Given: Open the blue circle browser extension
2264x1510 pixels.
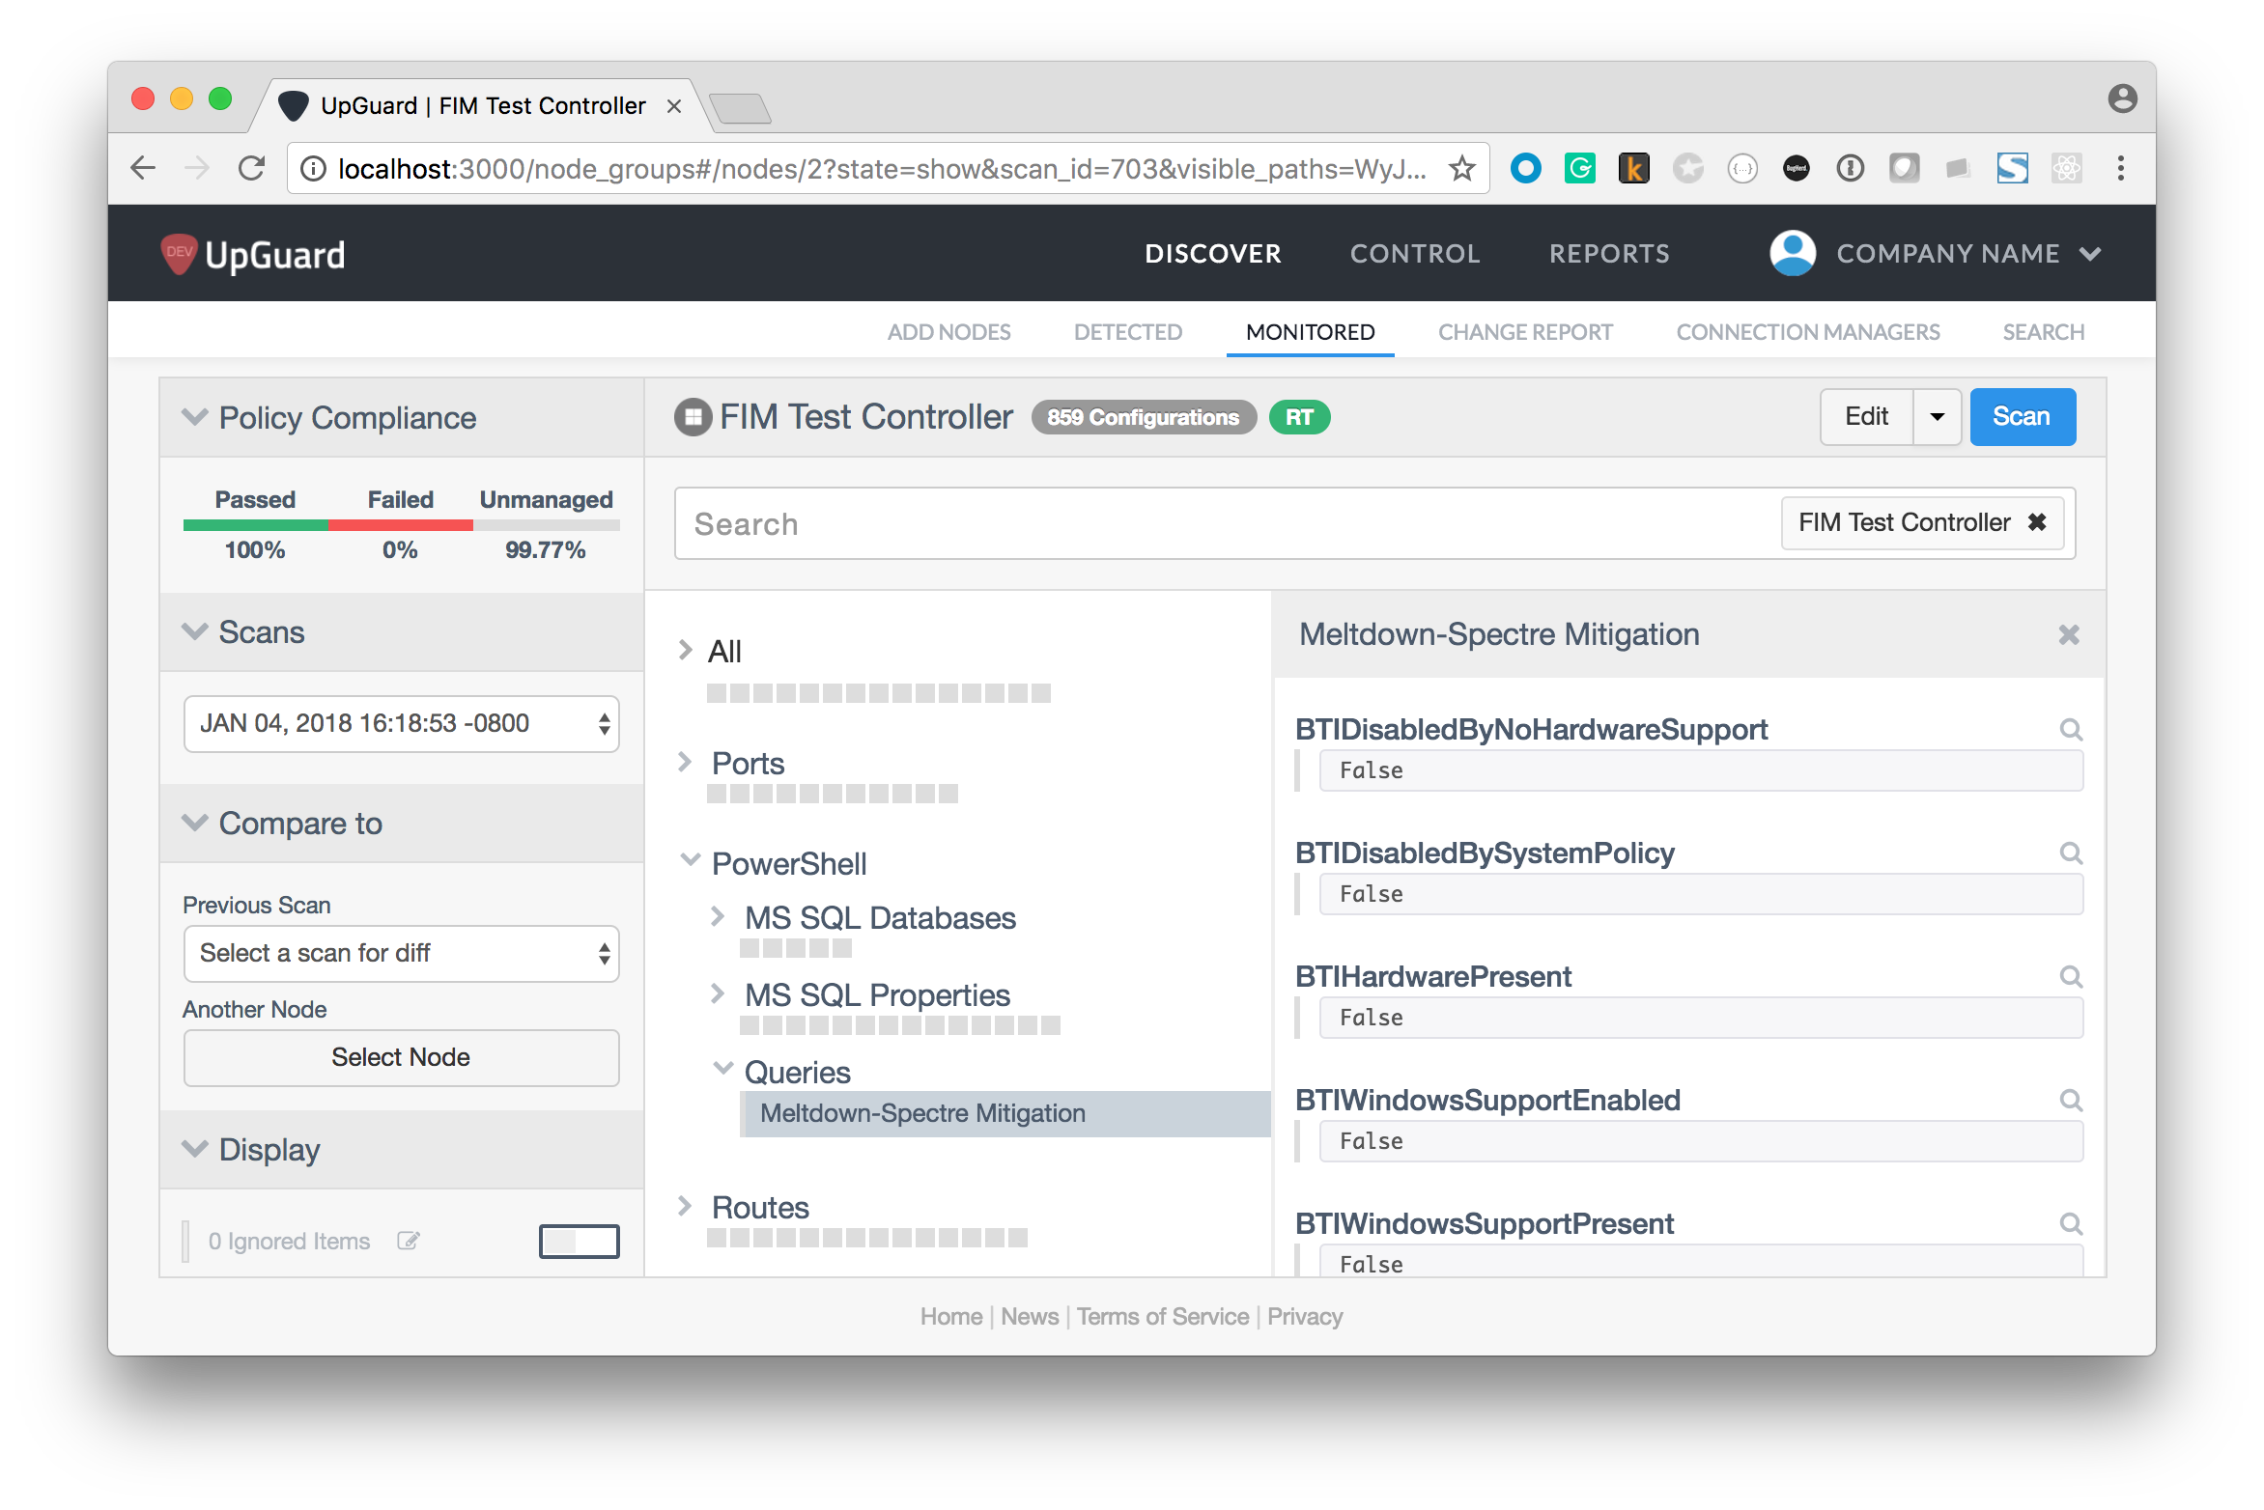Looking at the screenshot, I should 1526,169.
